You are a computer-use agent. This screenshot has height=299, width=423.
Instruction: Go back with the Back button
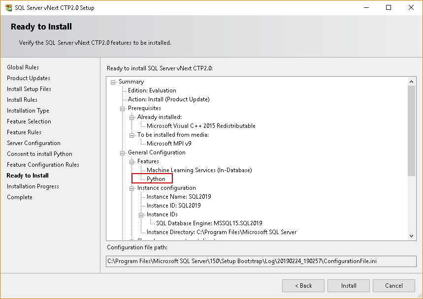click(303, 286)
